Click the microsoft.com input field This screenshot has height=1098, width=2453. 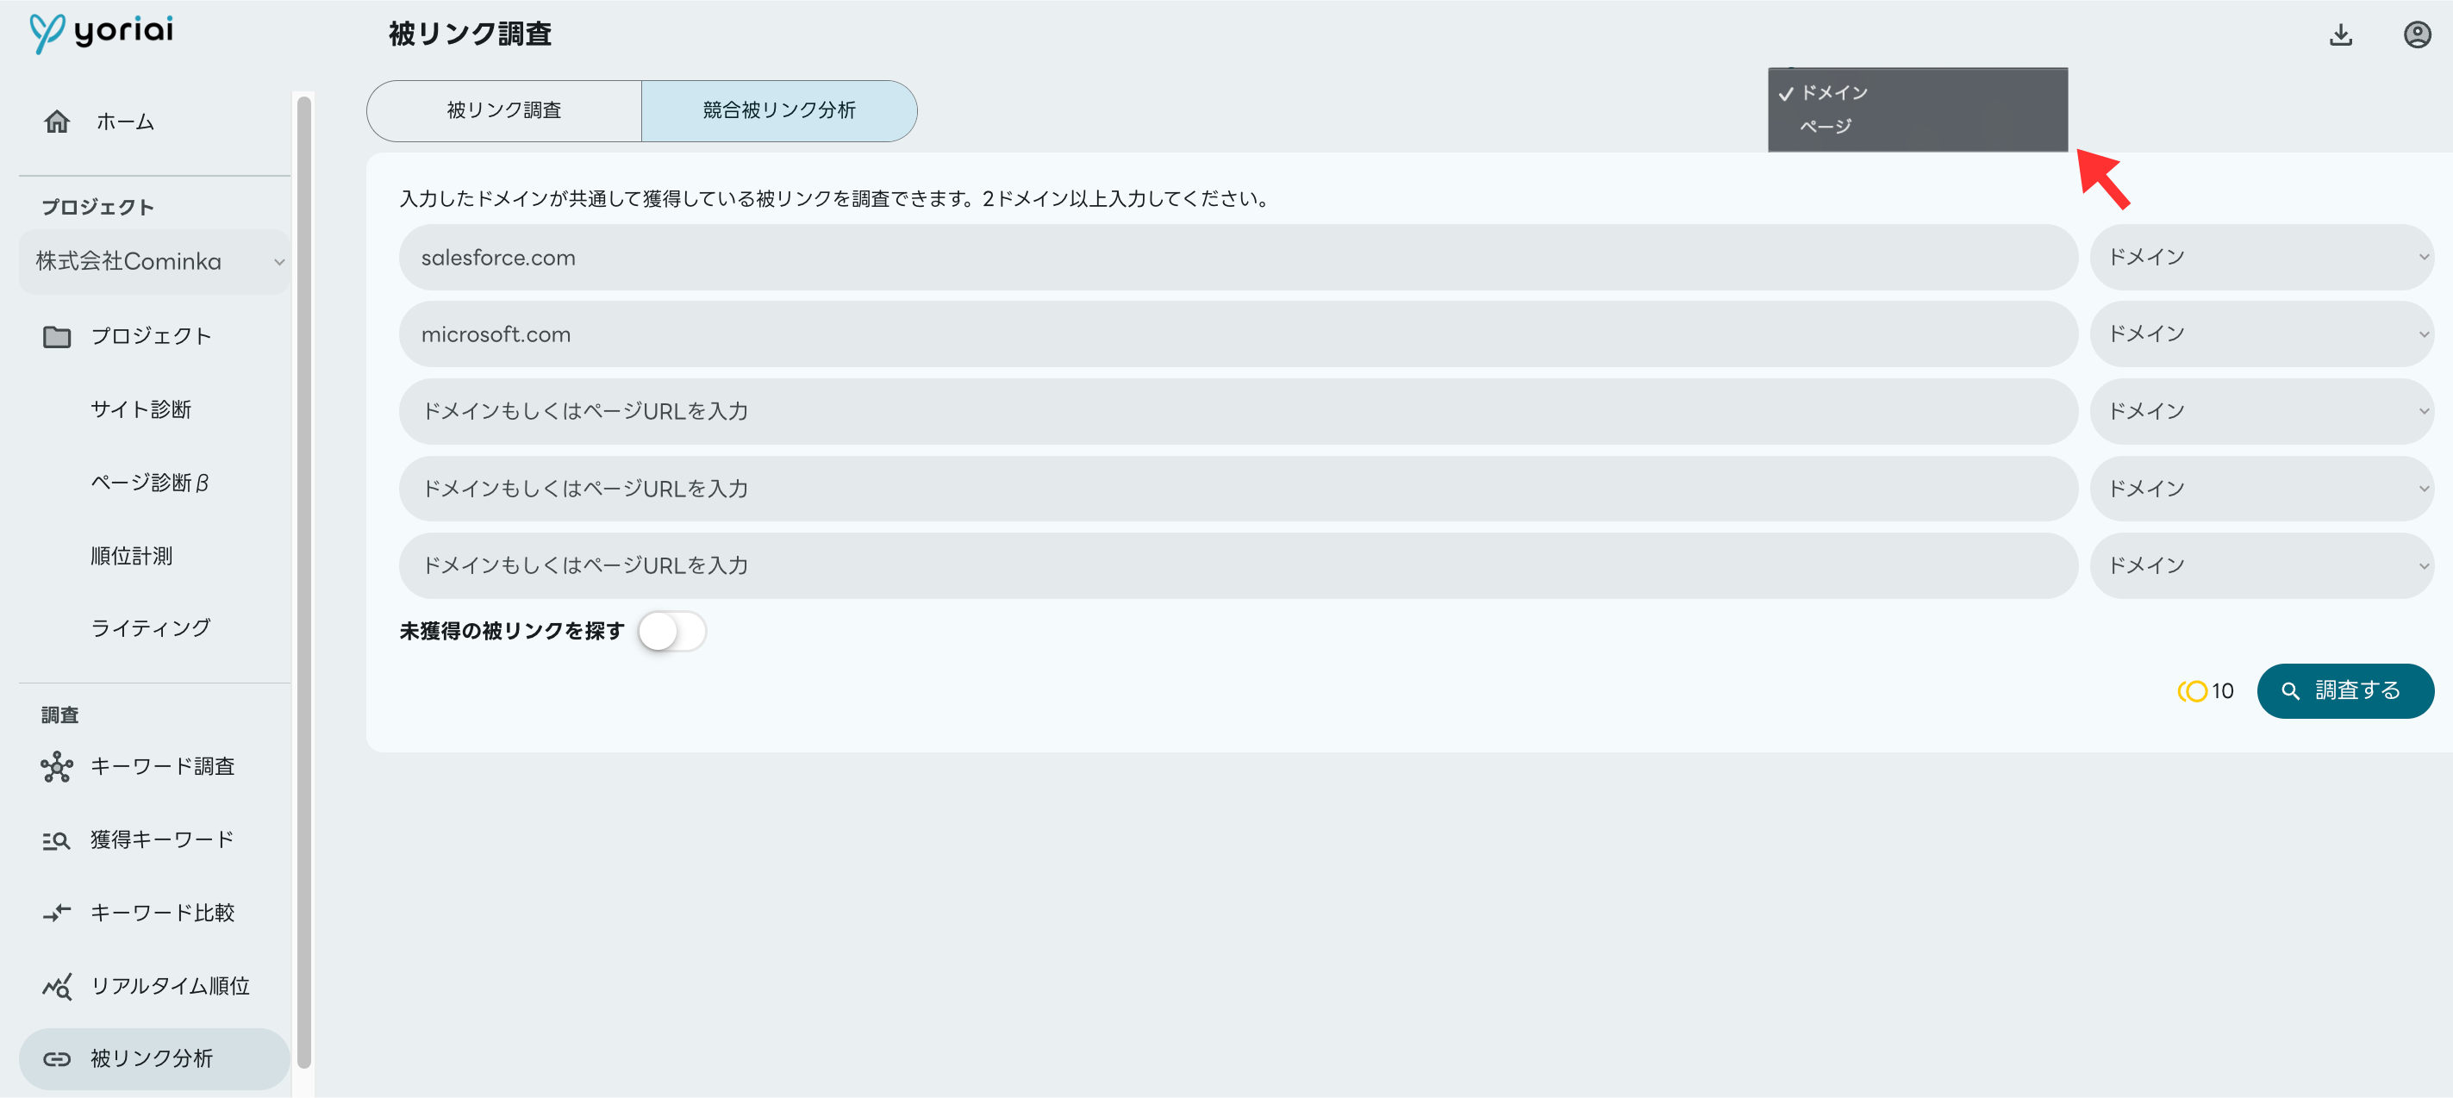coord(1238,334)
